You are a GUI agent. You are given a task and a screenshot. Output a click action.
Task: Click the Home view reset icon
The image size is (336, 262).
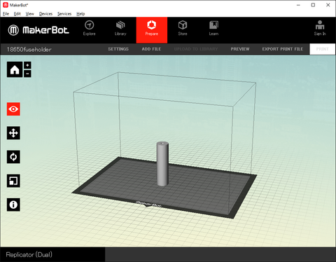(15, 69)
